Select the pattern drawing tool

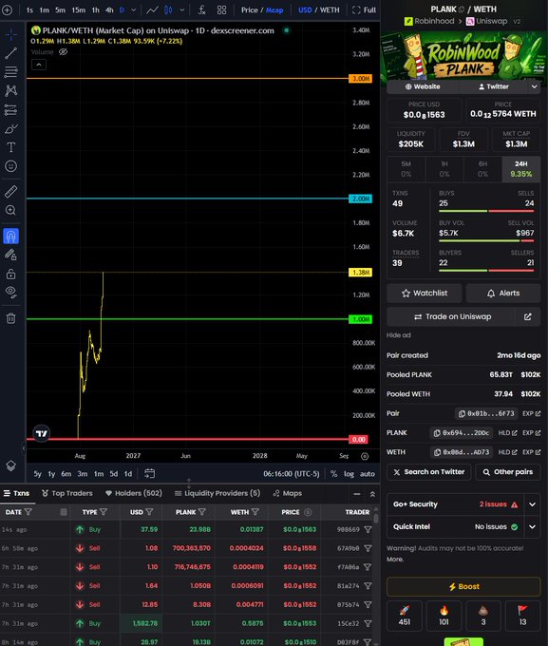click(11, 90)
